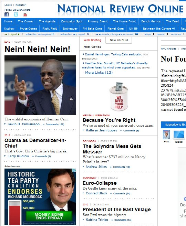186x226 pixels.
Task: Open The Agenda section
Action: click(47, 21)
